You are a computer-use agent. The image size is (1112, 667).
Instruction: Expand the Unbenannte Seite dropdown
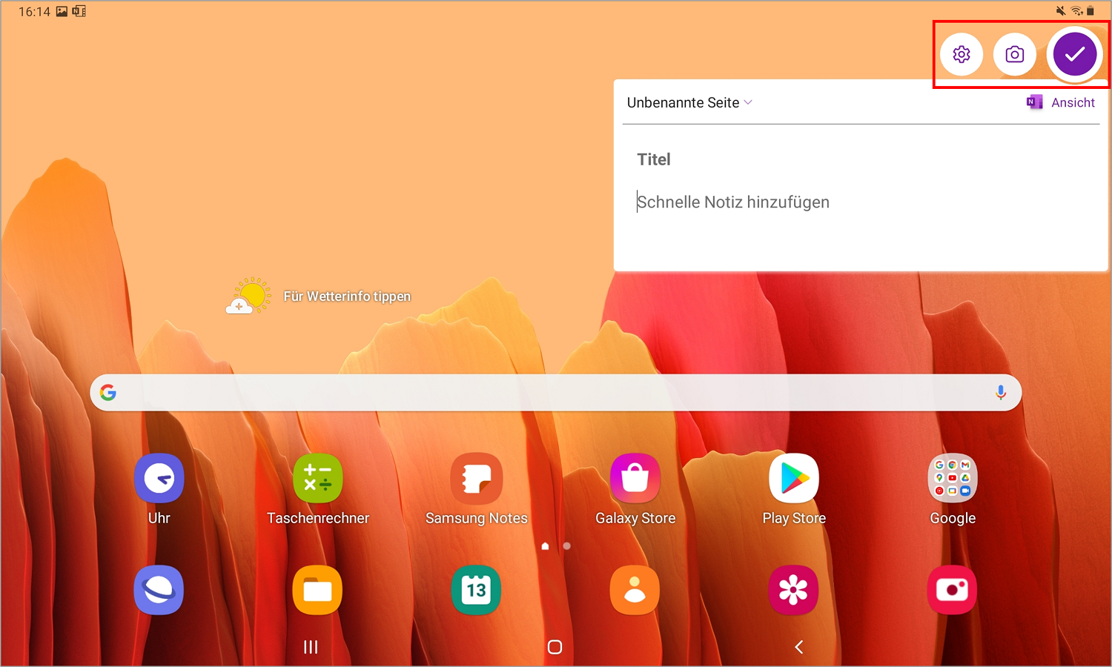pos(689,102)
